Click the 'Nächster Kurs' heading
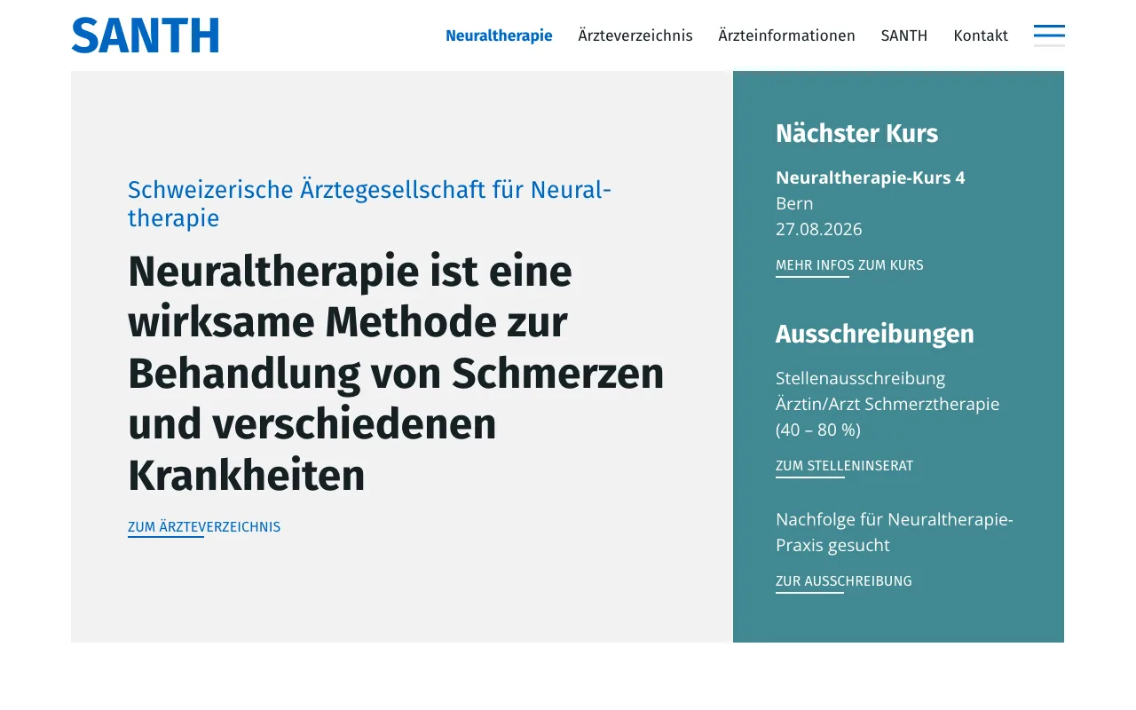 pos(856,133)
